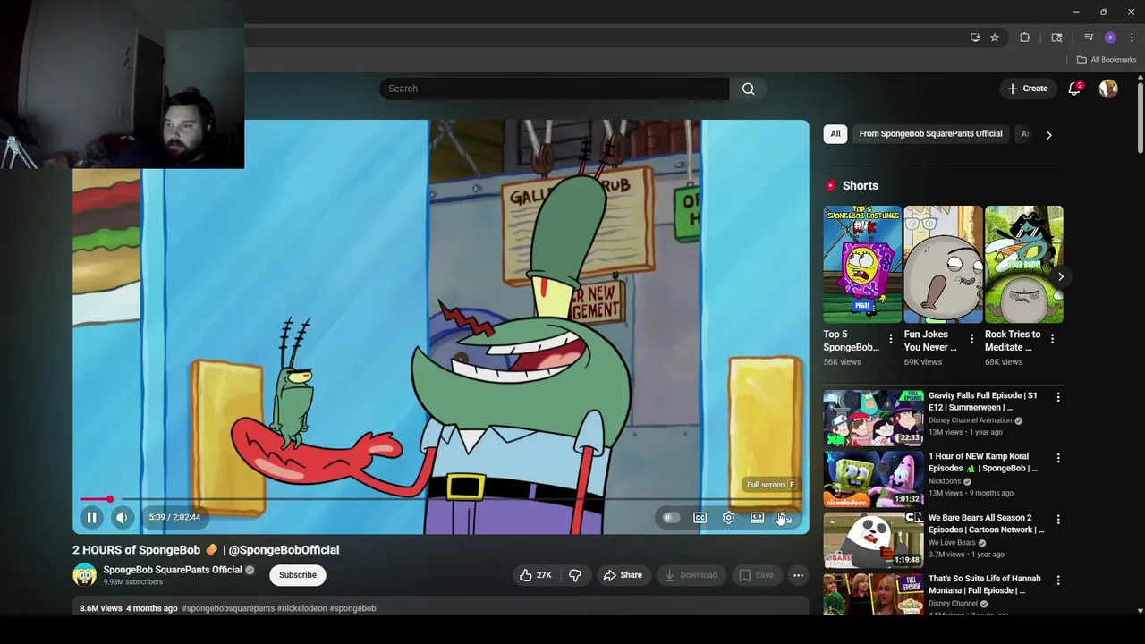Toggle the autoplay switch in player
The height and width of the screenshot is (644, 1145).
coord(671,517)
